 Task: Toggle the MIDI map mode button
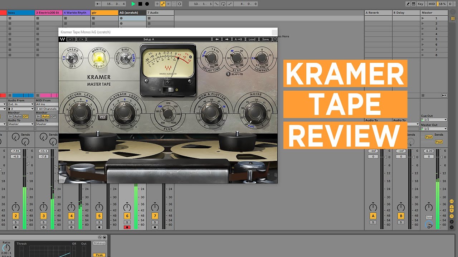[432, 4]
